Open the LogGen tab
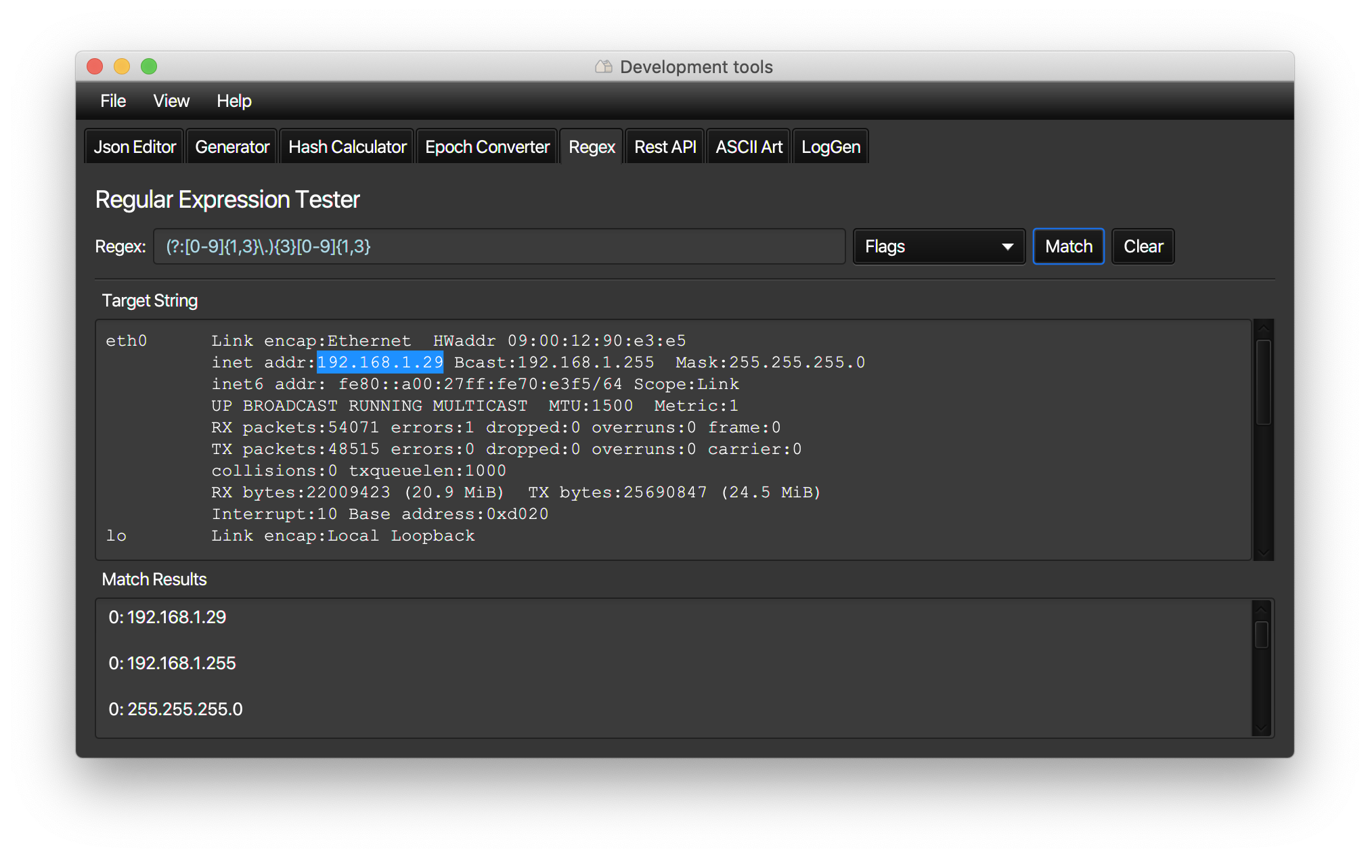 [831, 147]
